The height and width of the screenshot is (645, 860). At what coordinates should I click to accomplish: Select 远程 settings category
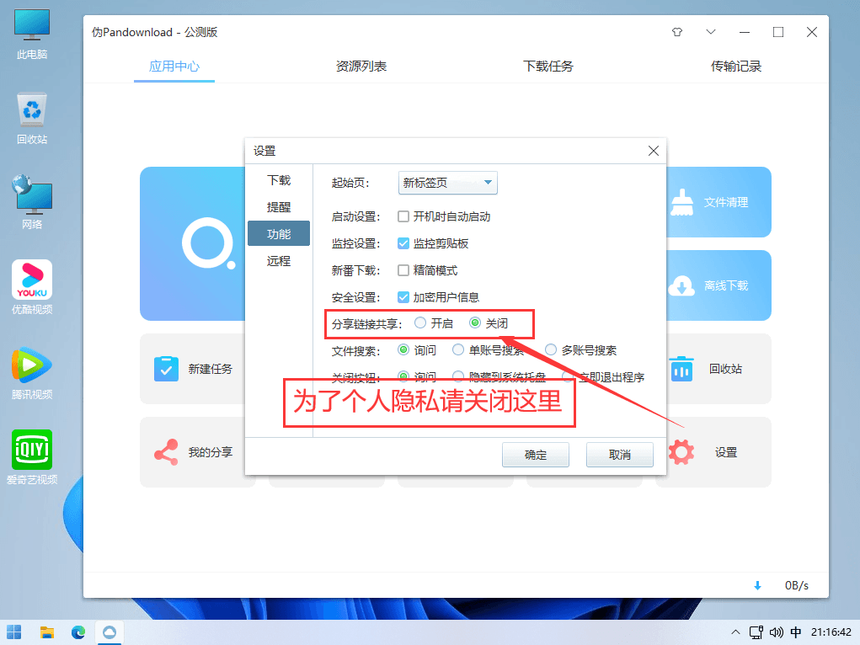[x=279, y=261]
